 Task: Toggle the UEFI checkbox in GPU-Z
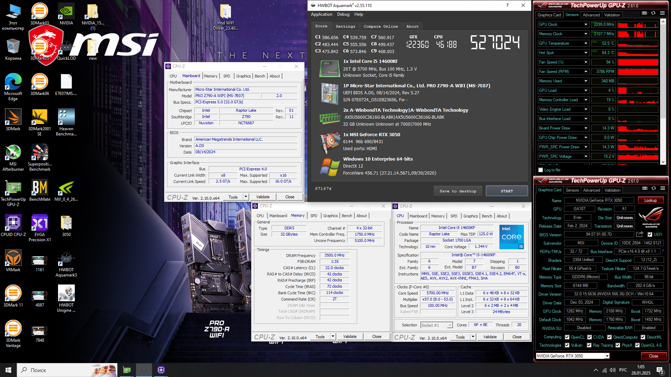(650, 235)
